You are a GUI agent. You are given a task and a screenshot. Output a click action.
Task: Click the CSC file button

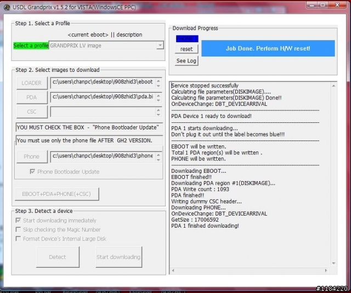click(x=32, y=111)
